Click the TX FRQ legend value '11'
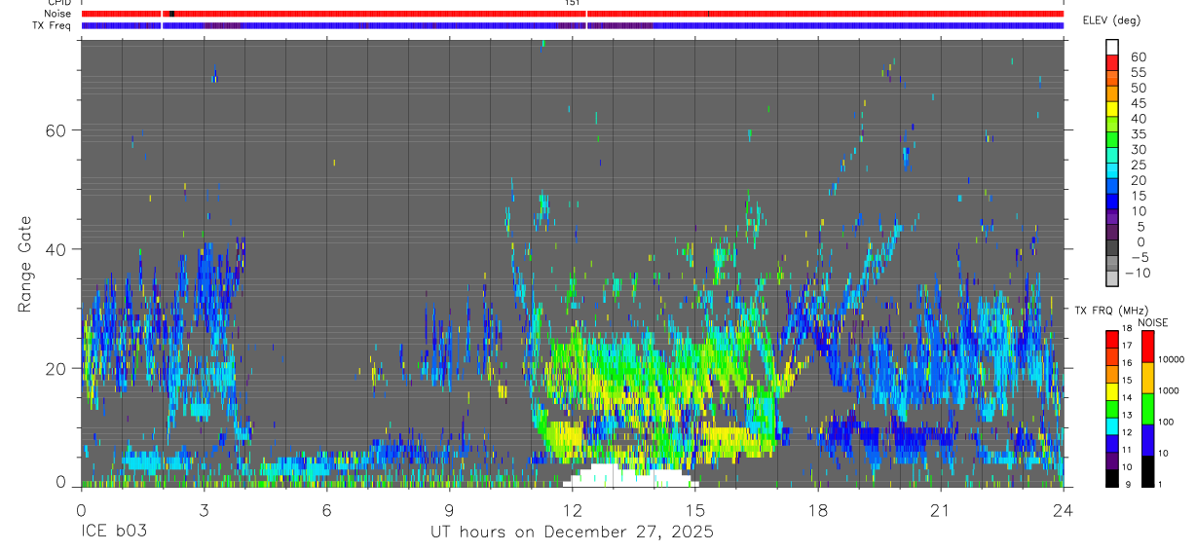The height and width of the screenshot is (552, 1196). coord(1127,450)
